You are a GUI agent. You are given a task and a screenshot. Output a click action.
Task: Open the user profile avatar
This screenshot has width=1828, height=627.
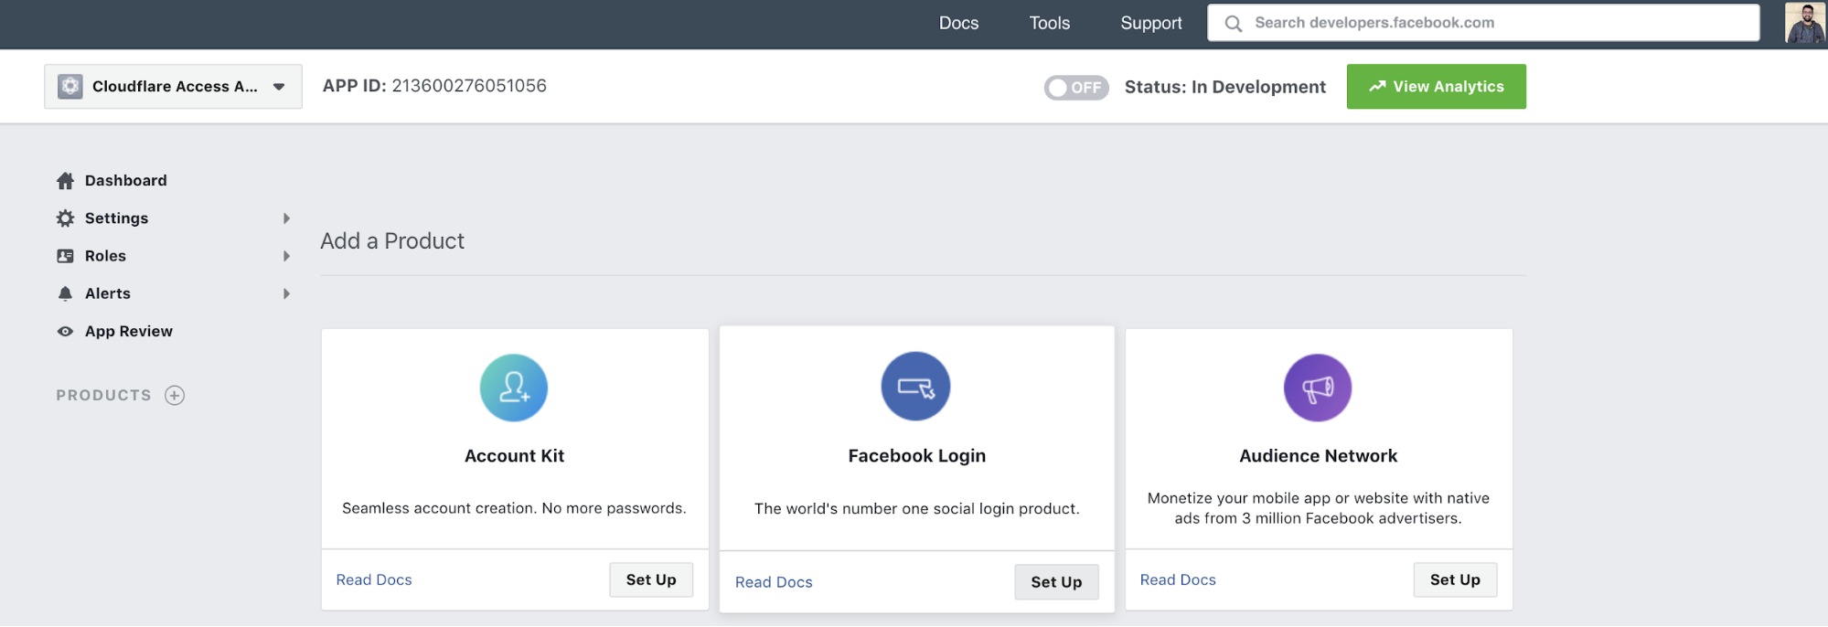coord(1804,23)
